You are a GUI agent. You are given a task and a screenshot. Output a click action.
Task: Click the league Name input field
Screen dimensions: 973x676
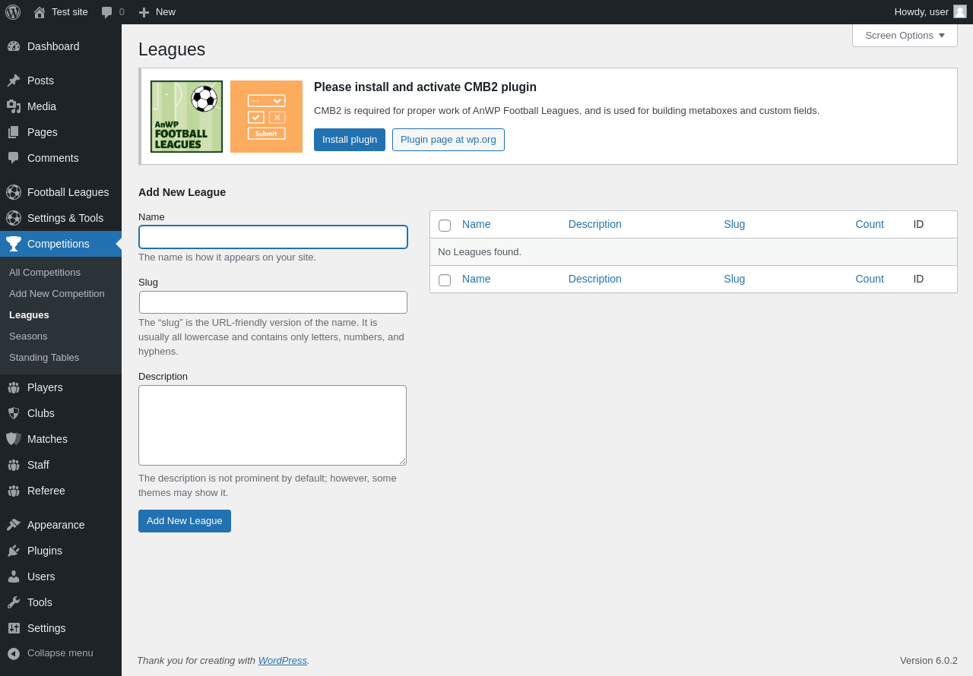(273, 237)
